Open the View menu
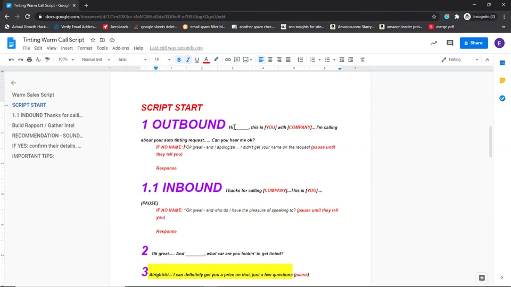The image size is (511, 287). [x=52, y=48]
